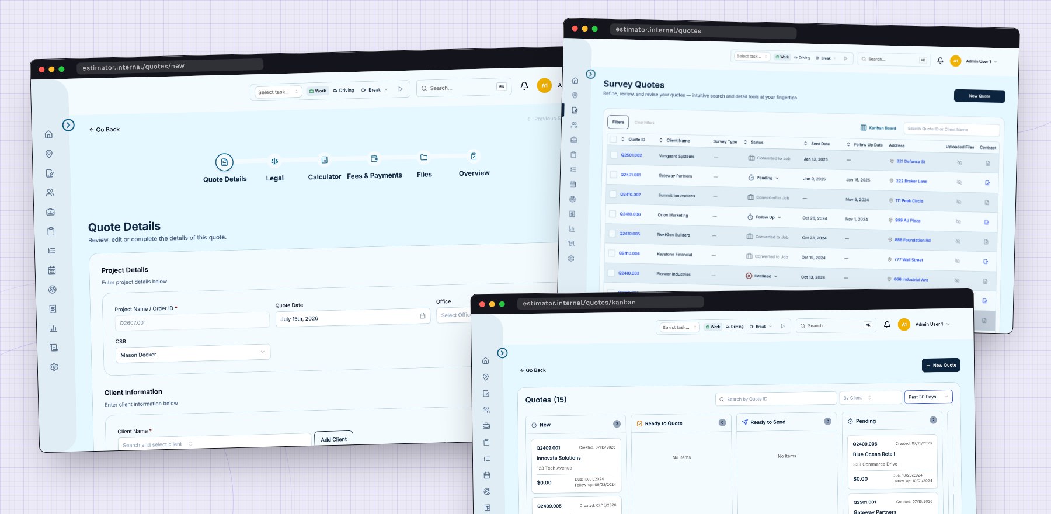Viewport: 1051px width, 514px height.
Task: Check the box for quote Q2501.002
Action: pyautogui.click(x=614, y=155)
